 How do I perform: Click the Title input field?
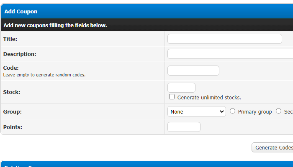click(x=224, y=39)
